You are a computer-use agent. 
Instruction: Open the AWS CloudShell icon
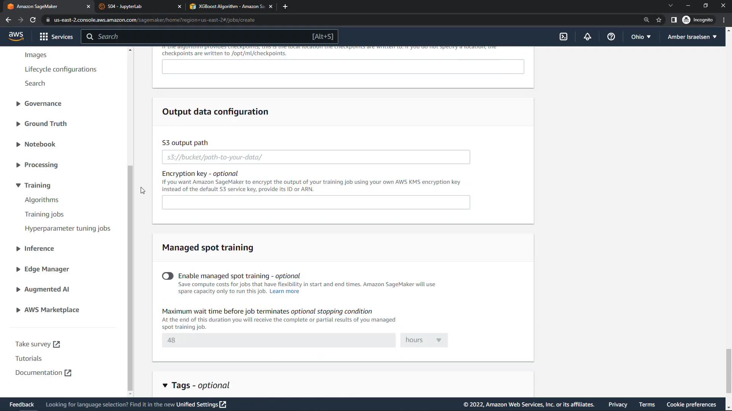point(563,37)
